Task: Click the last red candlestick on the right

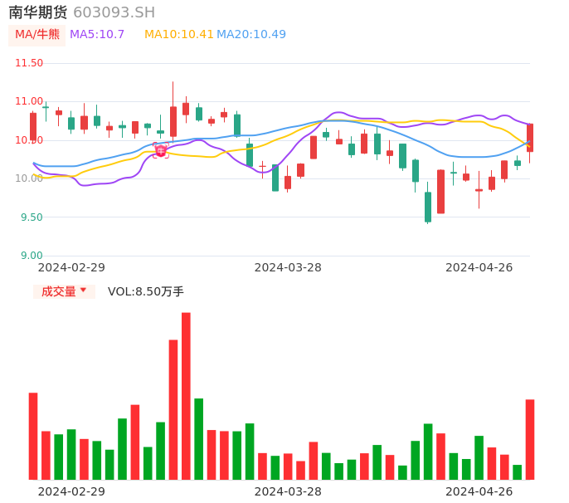Action: pos(529,138)
